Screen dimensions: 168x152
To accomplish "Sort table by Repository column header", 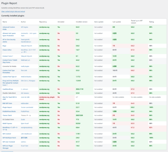I will click(x=43, y=22).
